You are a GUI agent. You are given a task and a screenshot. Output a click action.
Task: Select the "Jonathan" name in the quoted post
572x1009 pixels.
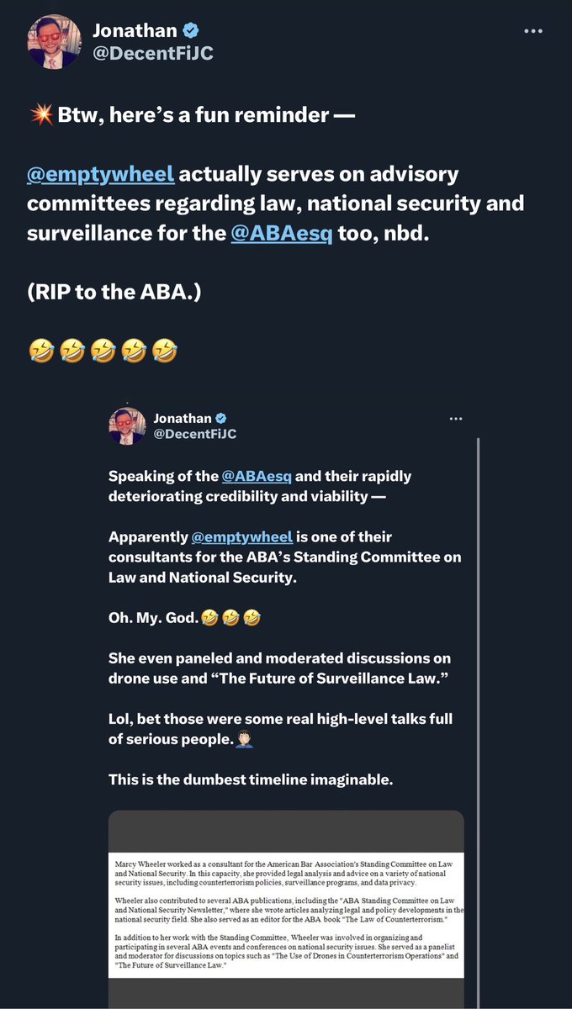click(x=182, y=419)
